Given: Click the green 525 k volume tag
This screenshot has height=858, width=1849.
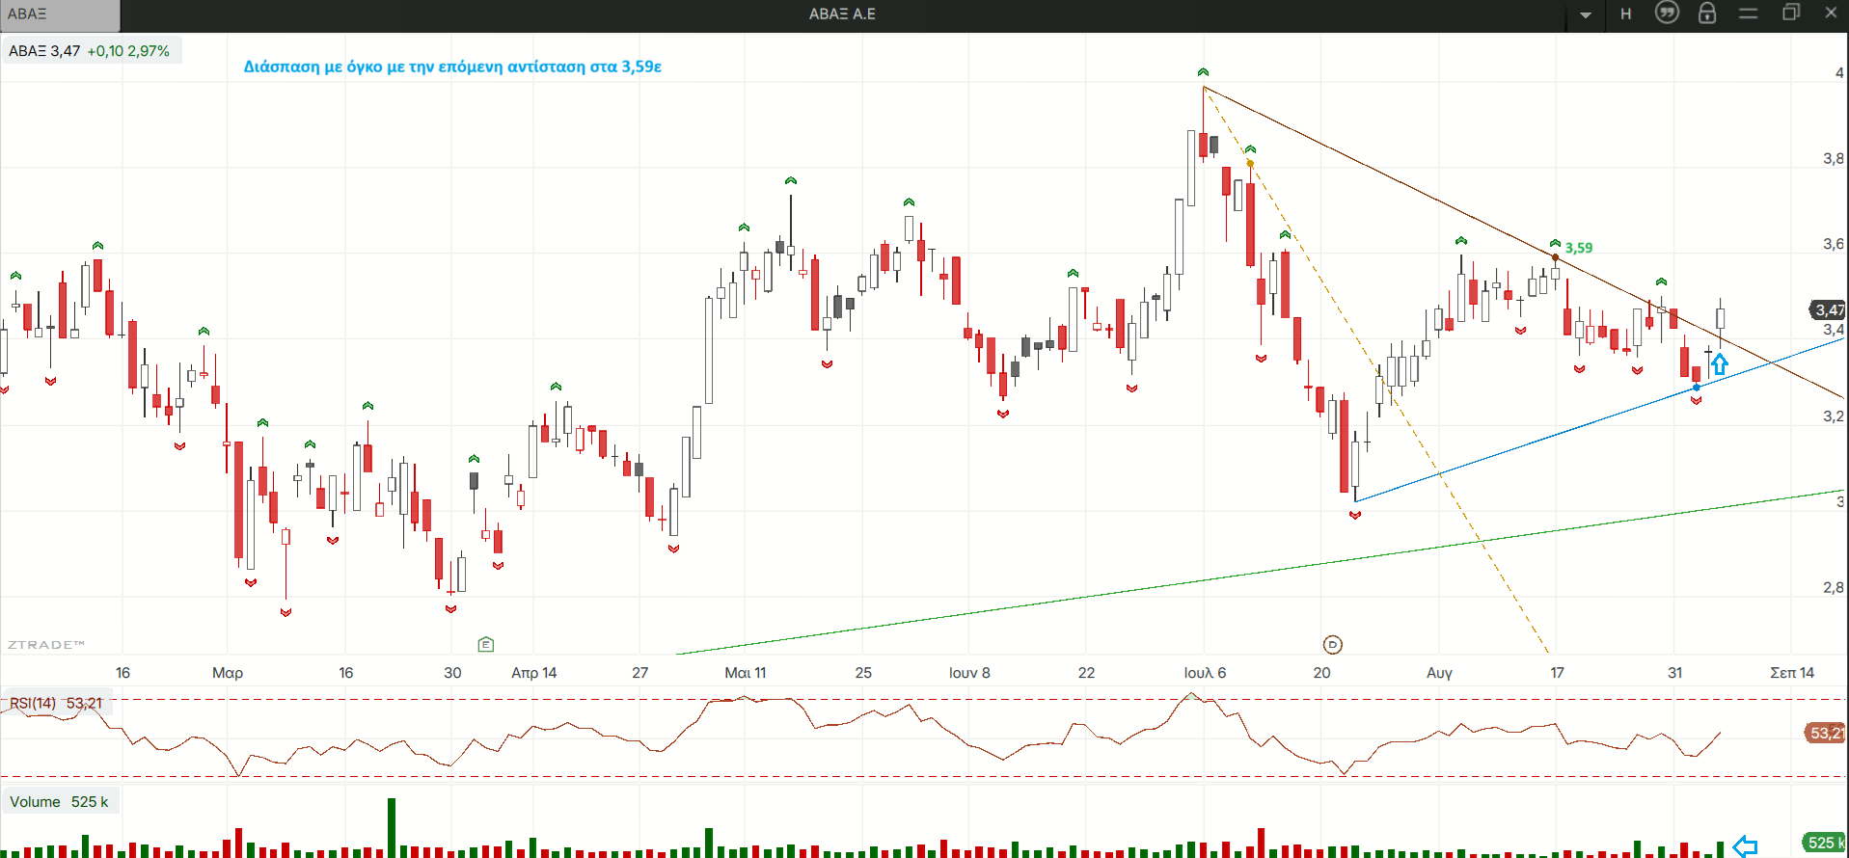Looking at the screenshot, I should click(1825, 843).
